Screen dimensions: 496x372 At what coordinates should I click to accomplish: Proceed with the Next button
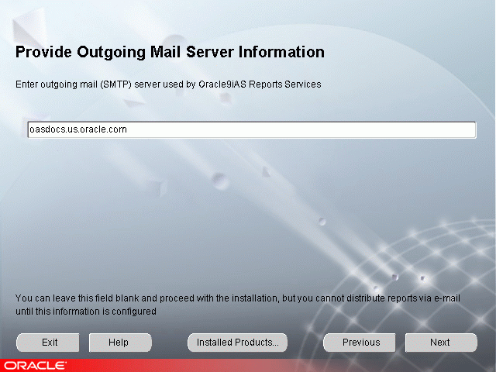point(441,343)
